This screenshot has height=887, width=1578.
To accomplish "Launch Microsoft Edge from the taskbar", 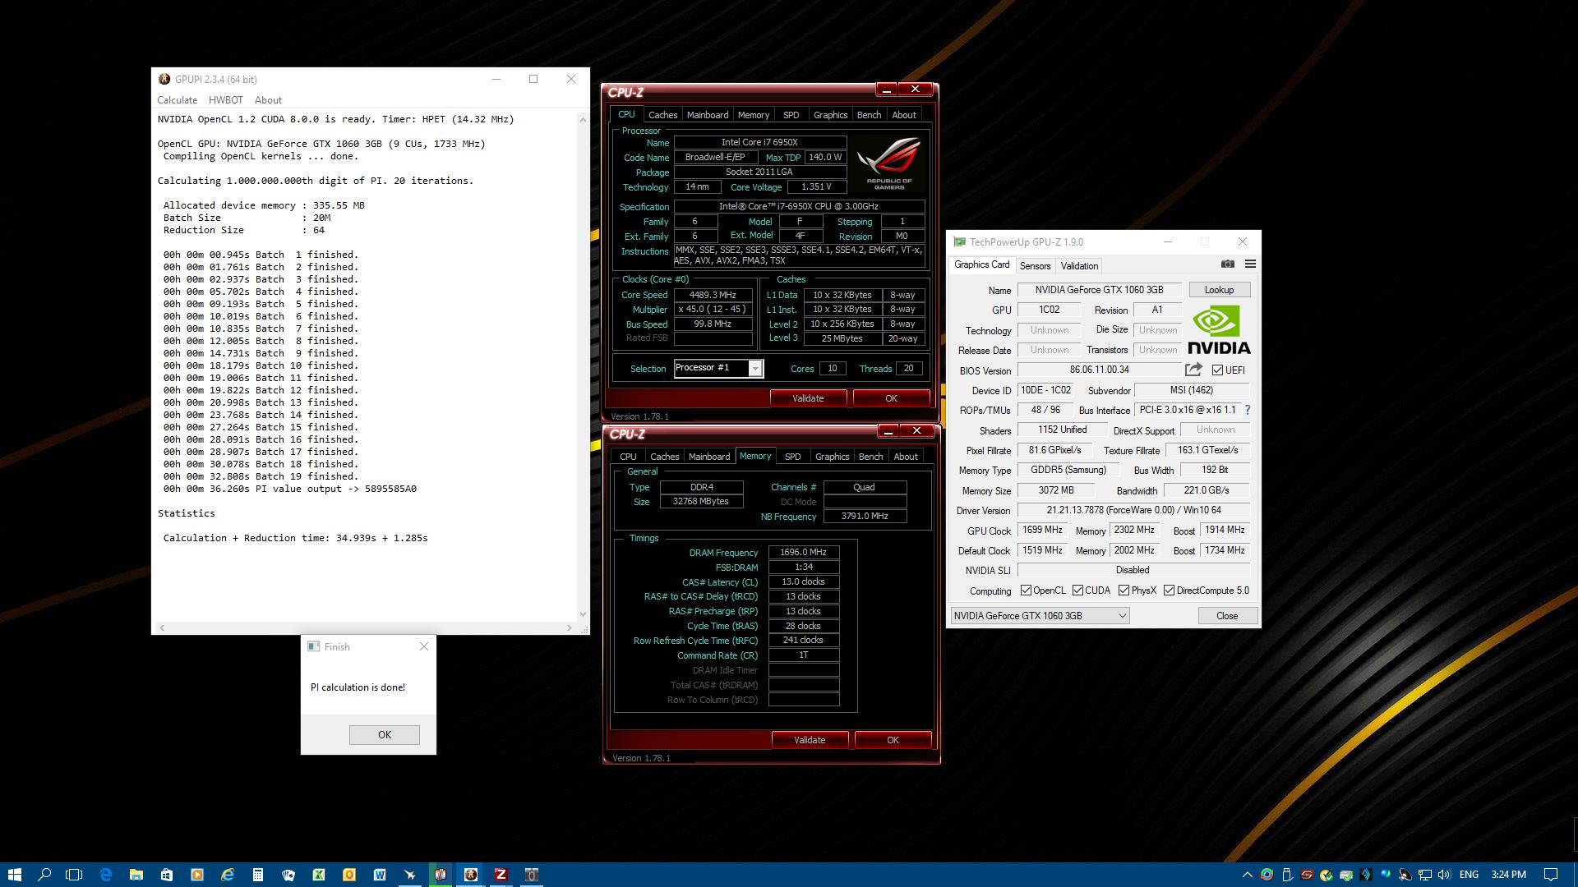I will pyautogui.click(x=105, y=875).
